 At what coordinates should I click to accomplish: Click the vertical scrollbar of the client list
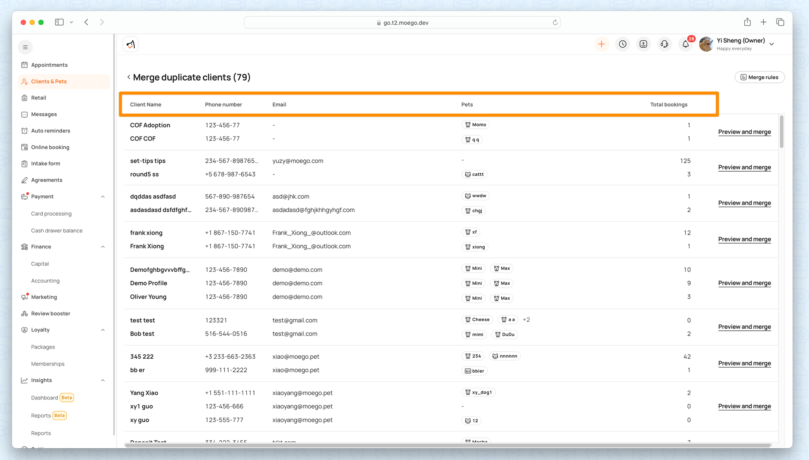click(x=781, y=132)
